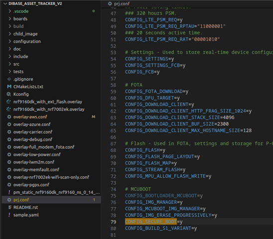Click the modified dot on .vscode folder
The height and width of the screenshot is (239, 273).
pyautogui.click(x=94, y=11)
